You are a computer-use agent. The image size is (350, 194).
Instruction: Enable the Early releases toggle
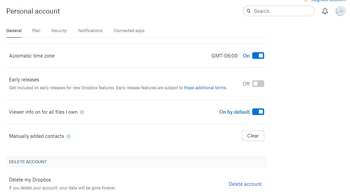(x=258, y=84)
